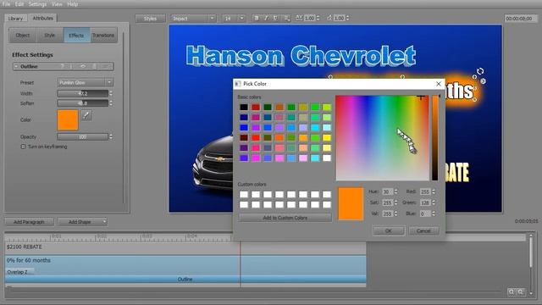The height and width of the screenshot is (305, 542).
Task: Click the vertical brightness value slider
Action: pyautogui.click(x=435, y=138)
